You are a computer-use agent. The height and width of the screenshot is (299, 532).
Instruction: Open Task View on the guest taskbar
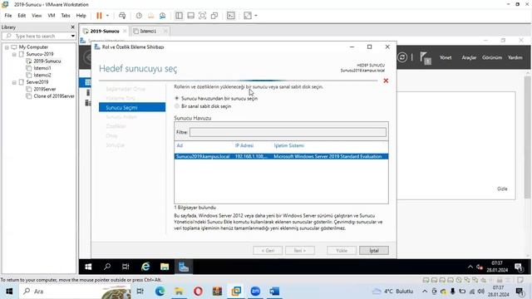click(x=126, y=267)
